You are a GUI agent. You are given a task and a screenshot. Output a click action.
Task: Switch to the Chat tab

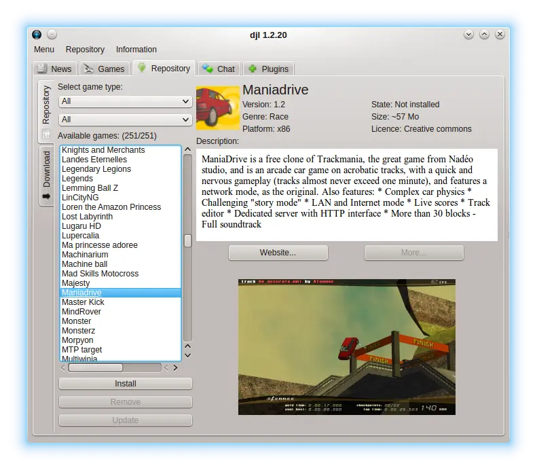219,69
